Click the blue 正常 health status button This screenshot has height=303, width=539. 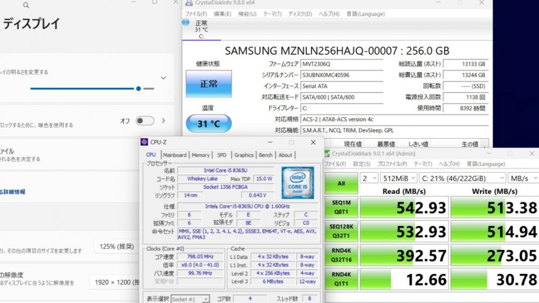point(209,84)
